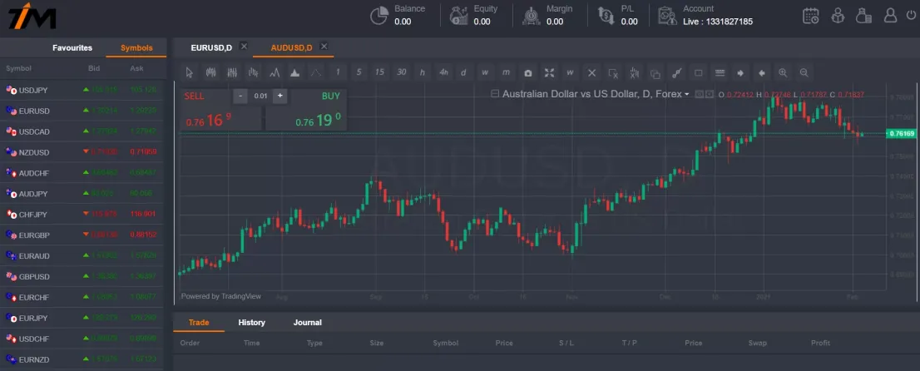The image size is (920, 371).
Task: Set timeframe to daily (d)
Action: pyautogui.click(x=463, y=73)
